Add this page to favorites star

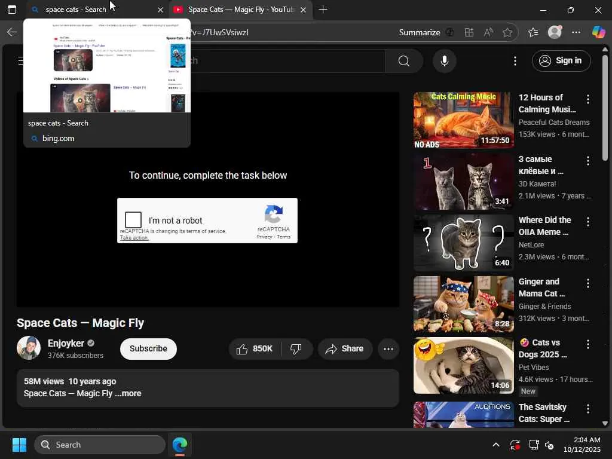[x=507, y=32]
